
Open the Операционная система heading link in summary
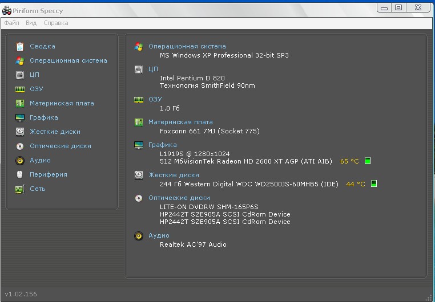[187, 46]
